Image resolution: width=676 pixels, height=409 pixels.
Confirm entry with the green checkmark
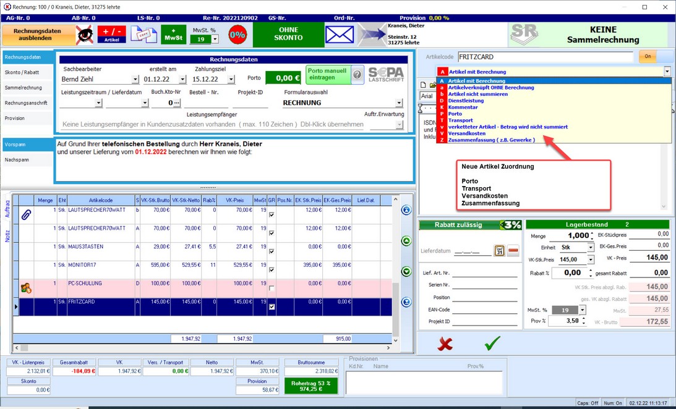pyautogui.click(x=493, y=344)
